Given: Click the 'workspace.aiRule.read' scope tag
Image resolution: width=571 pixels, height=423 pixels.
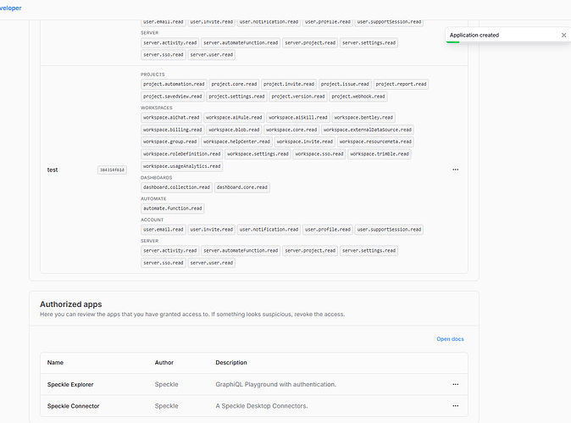Looking at the screenshot, I should pos(234,118).
